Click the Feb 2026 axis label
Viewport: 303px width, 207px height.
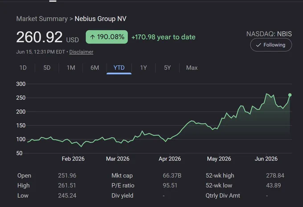(73, 159)
